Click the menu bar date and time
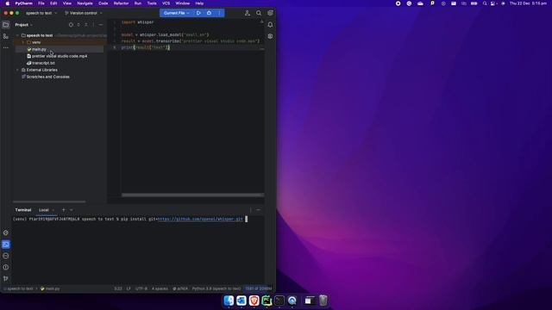552x310 pixels. coord(528,3)
